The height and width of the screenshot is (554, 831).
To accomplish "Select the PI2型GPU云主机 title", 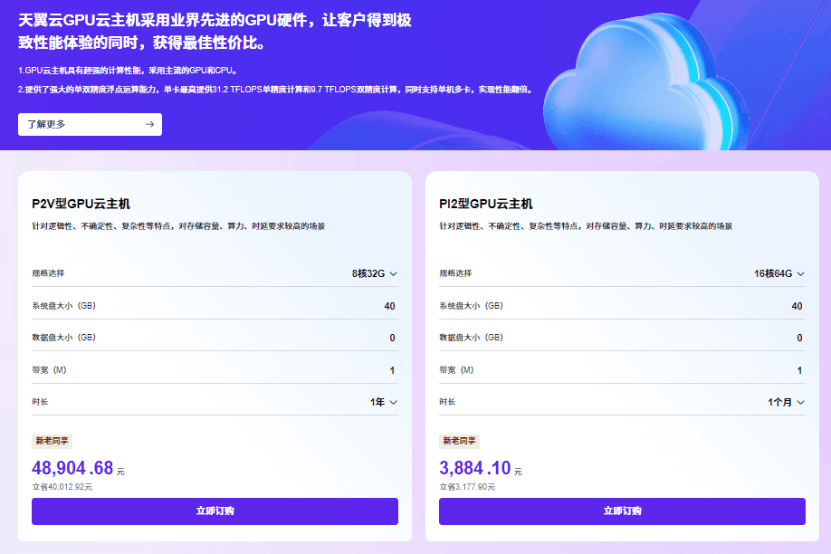I will 486,204.
